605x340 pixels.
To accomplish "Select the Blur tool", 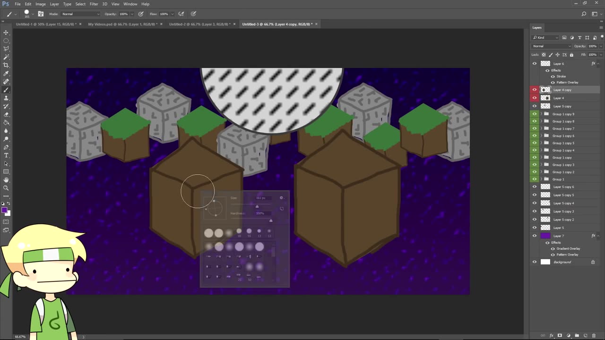I will click(6, 131).
